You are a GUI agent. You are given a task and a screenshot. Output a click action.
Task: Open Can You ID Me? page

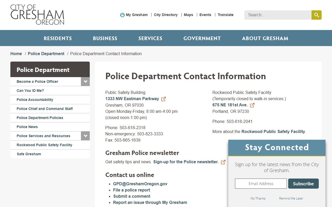tap(30, 91)
